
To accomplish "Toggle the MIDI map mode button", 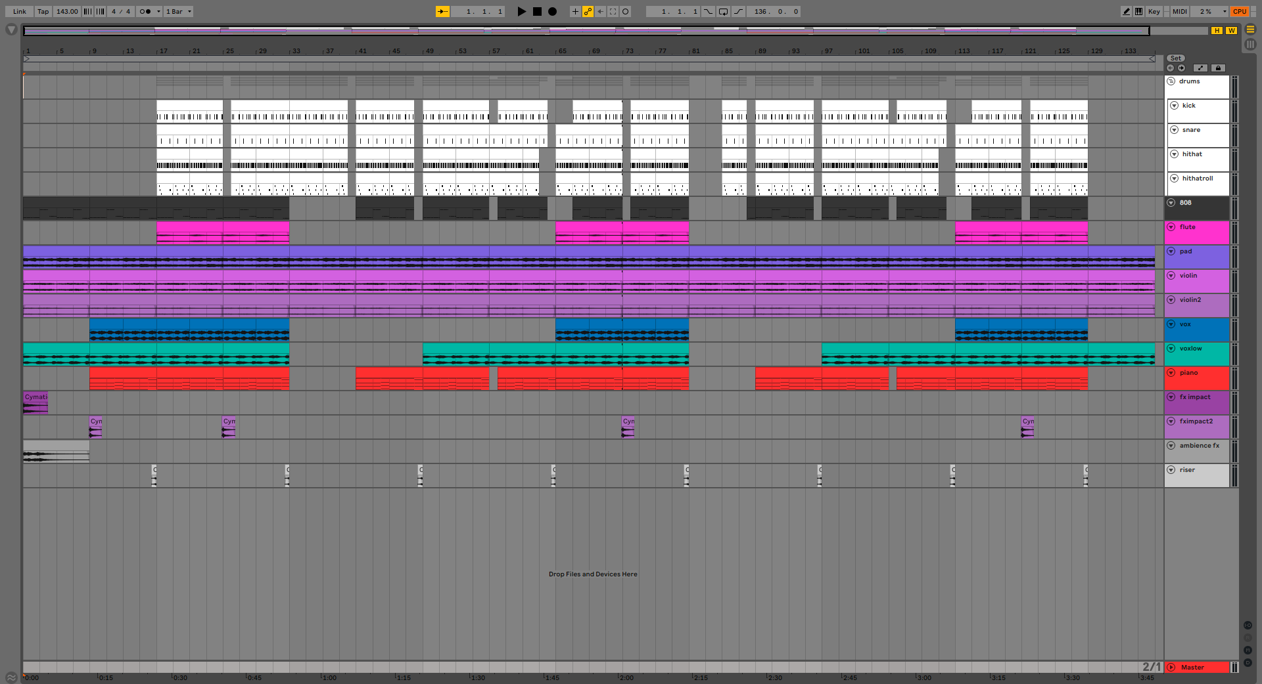I will coord(1180,11).
